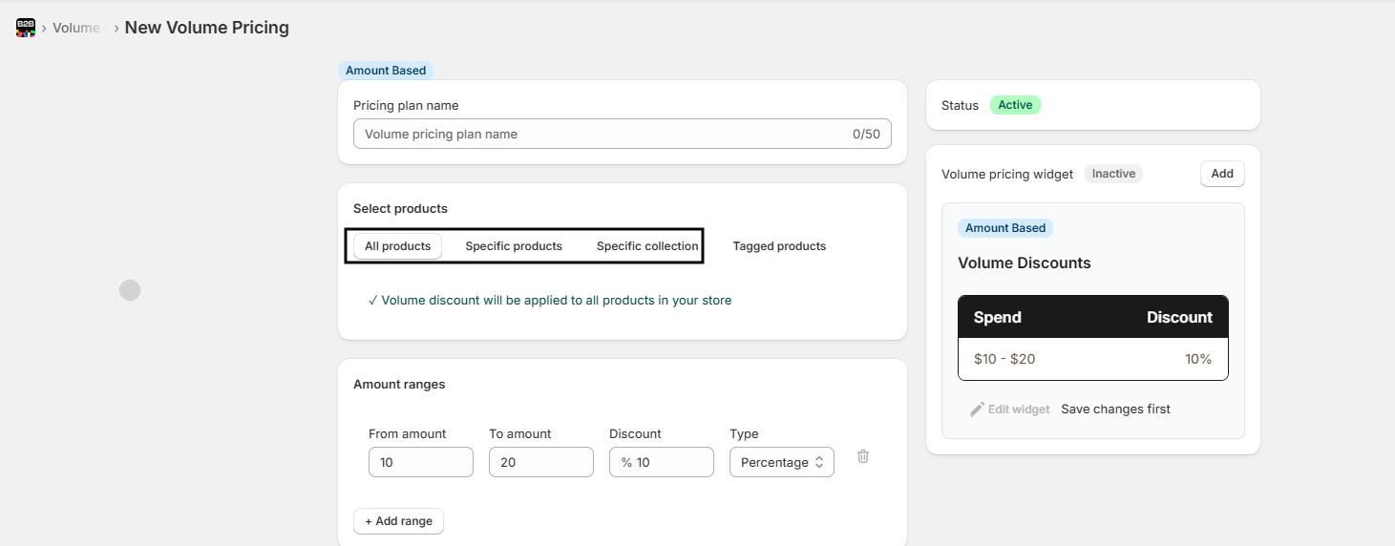Click the Active status badge

point(1015,105)
